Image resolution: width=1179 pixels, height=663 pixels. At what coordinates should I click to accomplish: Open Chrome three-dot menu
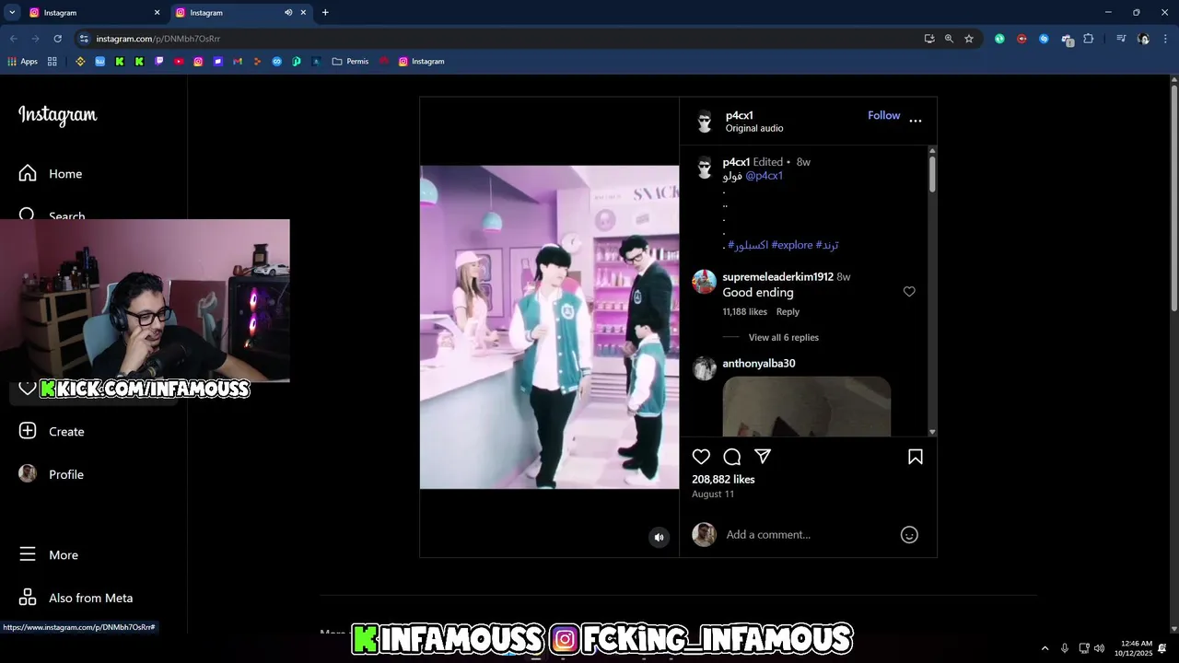pyautogui.click(x=1164, y=39)
